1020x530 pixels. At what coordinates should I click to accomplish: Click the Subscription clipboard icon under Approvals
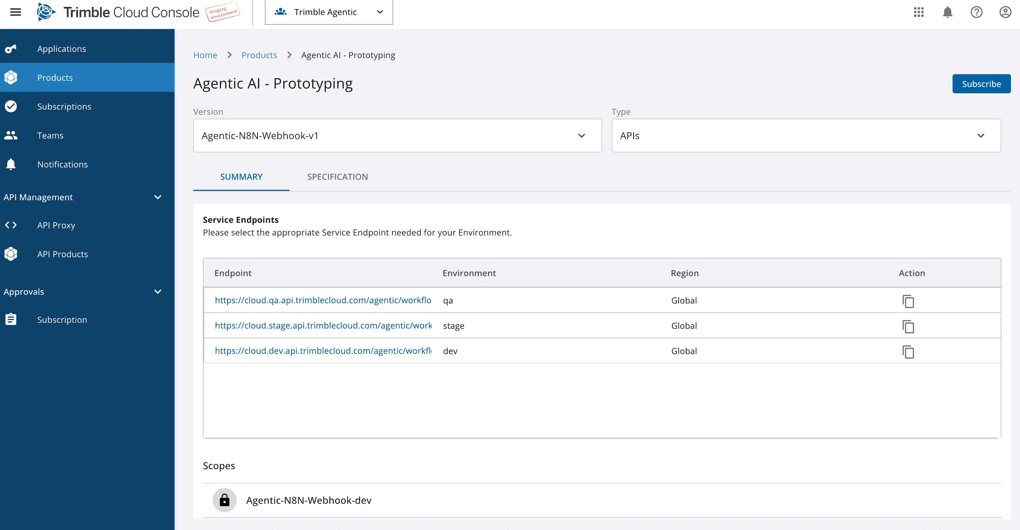pyautogui.click(x=11, y=319)
